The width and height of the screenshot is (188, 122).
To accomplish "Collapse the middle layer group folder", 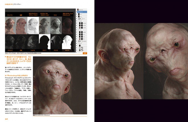I will click(79, 30).
